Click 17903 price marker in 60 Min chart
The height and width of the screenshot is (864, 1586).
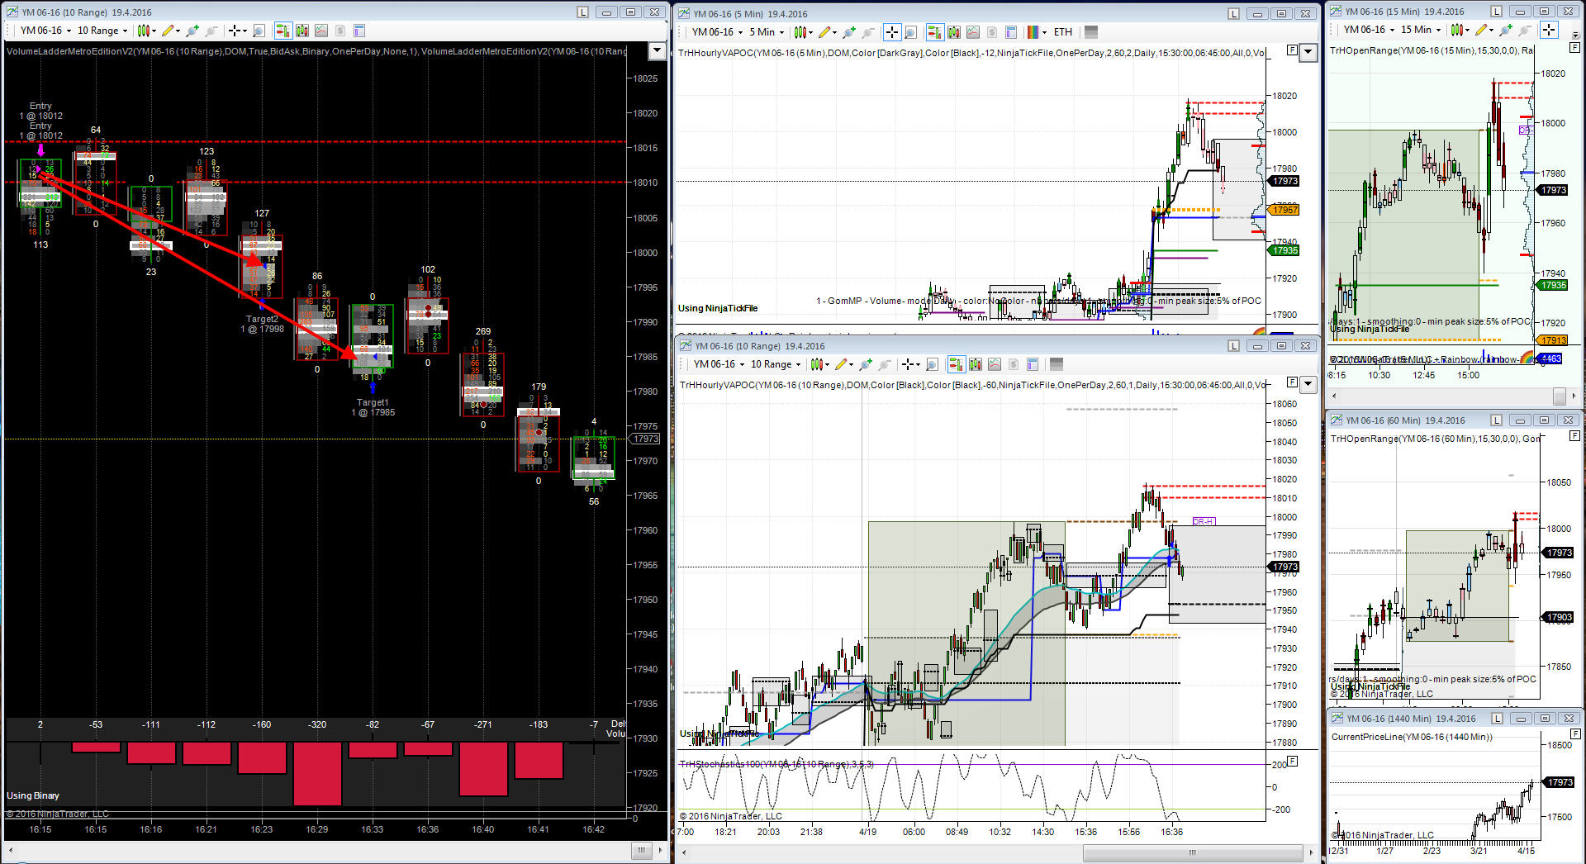[x=1559, y=617]
